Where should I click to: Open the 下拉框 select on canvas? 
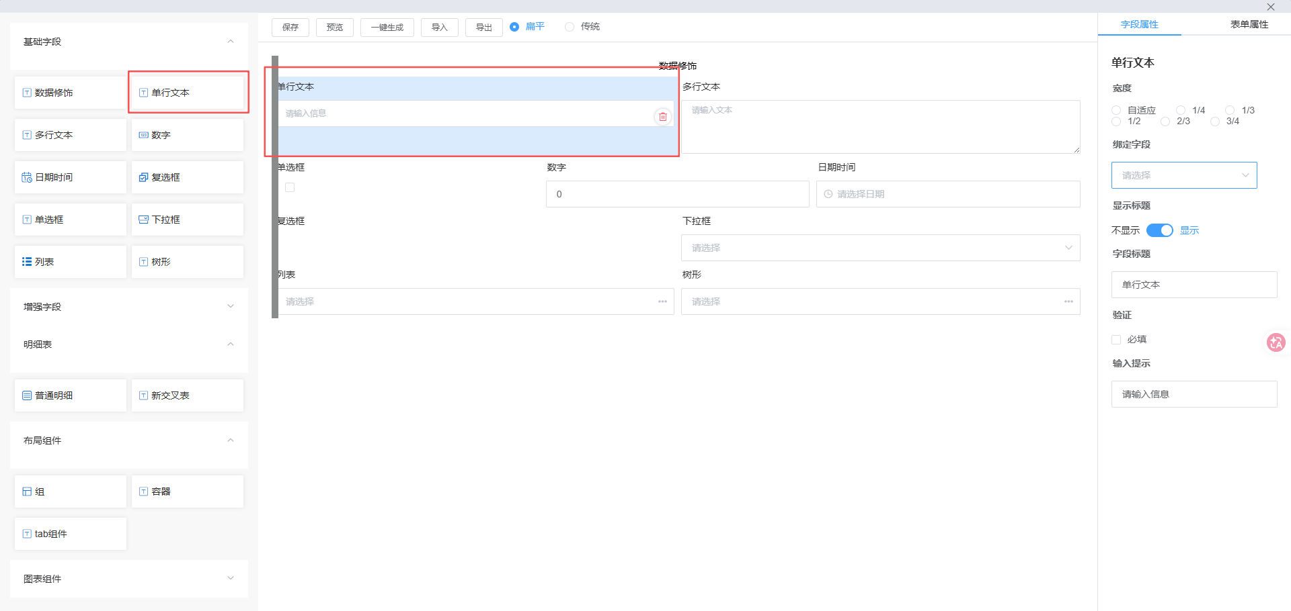coord(881,248)
